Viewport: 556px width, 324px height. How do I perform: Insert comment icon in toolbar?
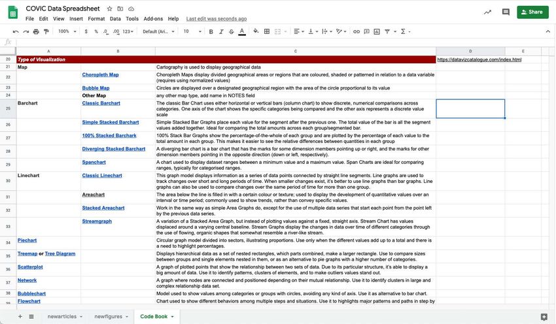click(367, 31)
